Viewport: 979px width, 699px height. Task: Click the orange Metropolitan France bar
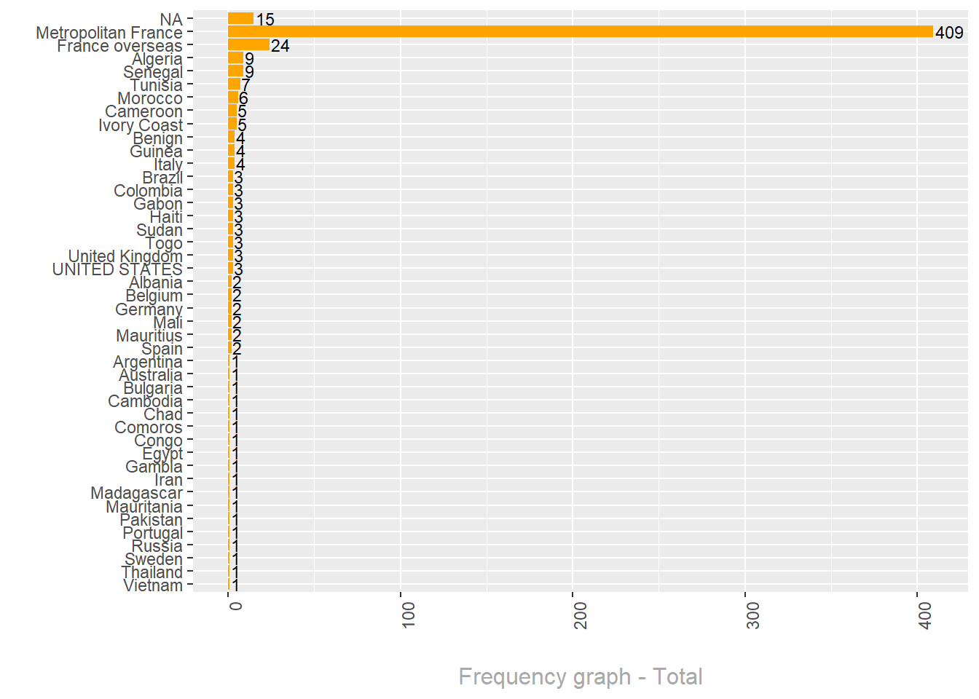pyautogui.click(x=580, y=31)
